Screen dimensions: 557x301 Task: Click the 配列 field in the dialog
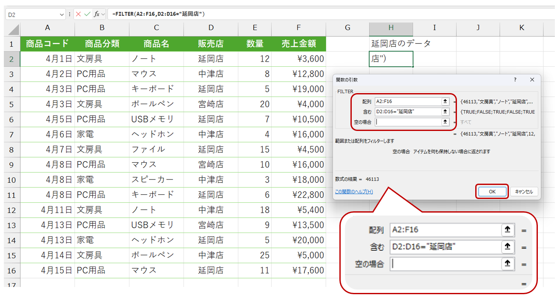click(x=408, y=102)
